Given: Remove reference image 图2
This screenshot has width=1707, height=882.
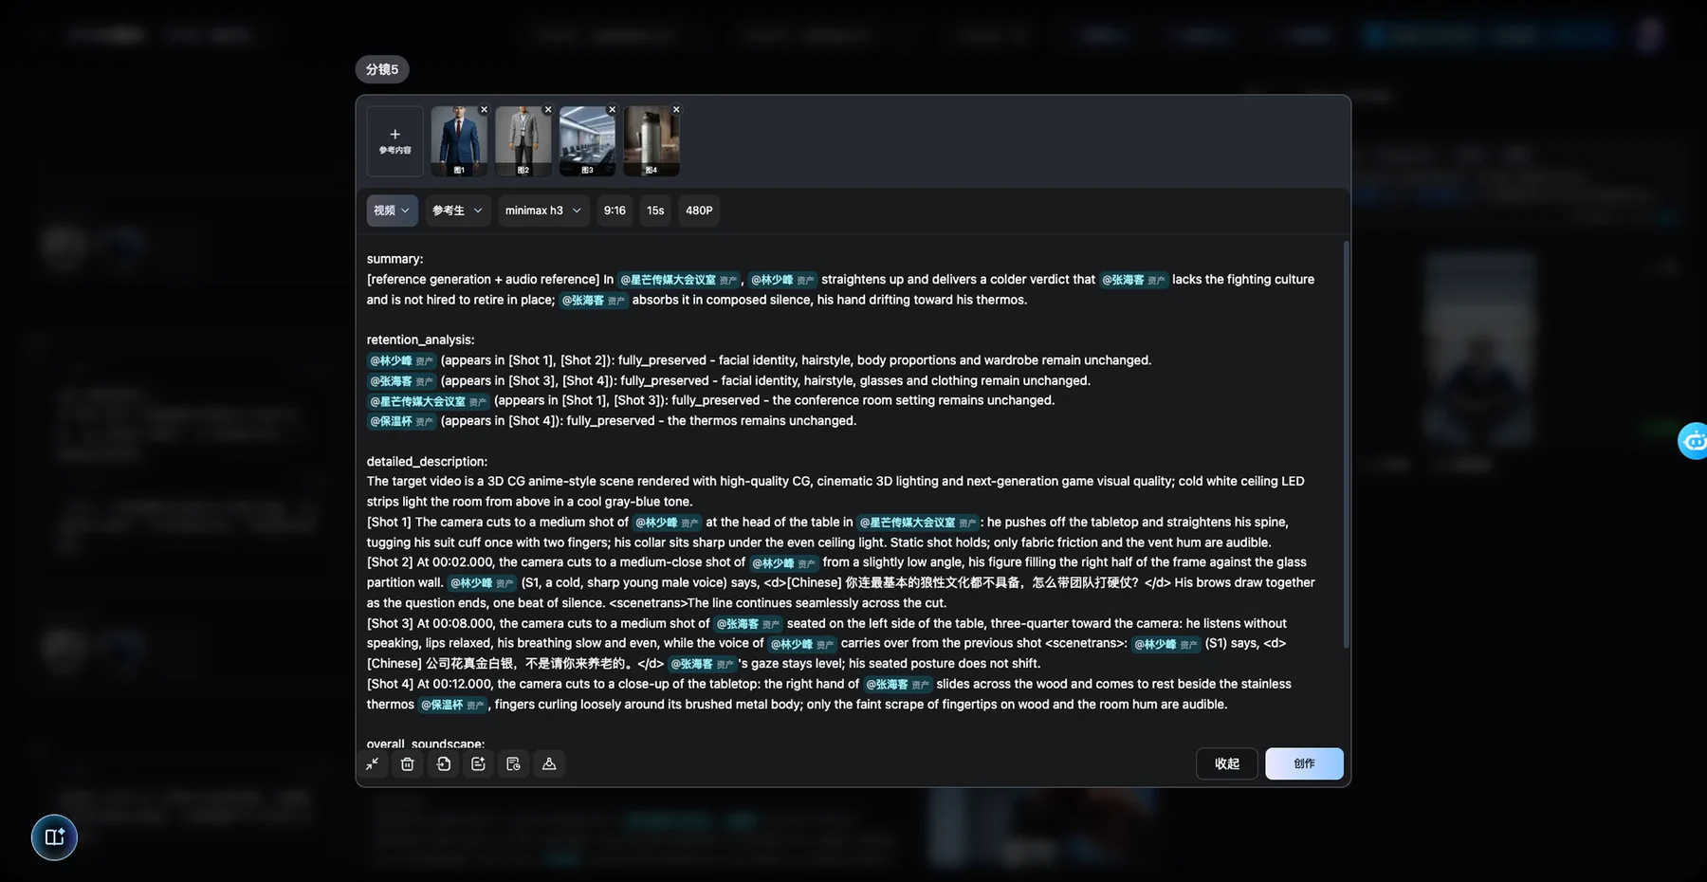Looking at the screenshot, I should pyautogui.click(x=548, y=110).
